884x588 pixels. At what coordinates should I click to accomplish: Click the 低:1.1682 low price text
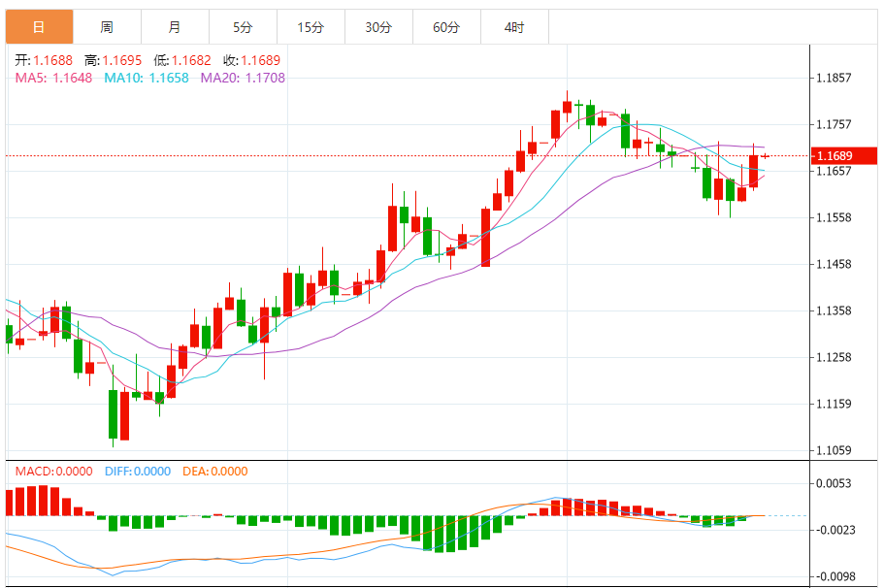click(x=182, y=60)
